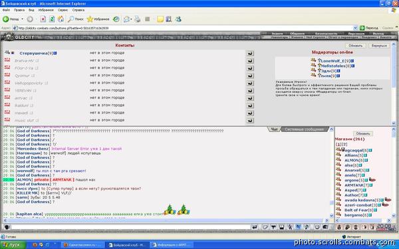Click [kapitan alca] nickname in chat

coord(29,214)
